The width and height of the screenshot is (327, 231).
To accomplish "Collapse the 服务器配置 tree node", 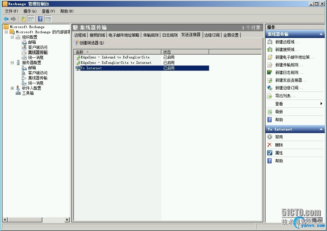I will point(12,63).
